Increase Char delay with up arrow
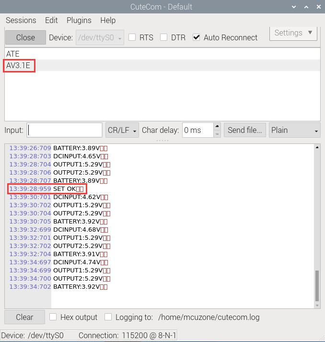The height and width of the screenshot is (342, 325). pyautogui.click(x=217, y=126)
